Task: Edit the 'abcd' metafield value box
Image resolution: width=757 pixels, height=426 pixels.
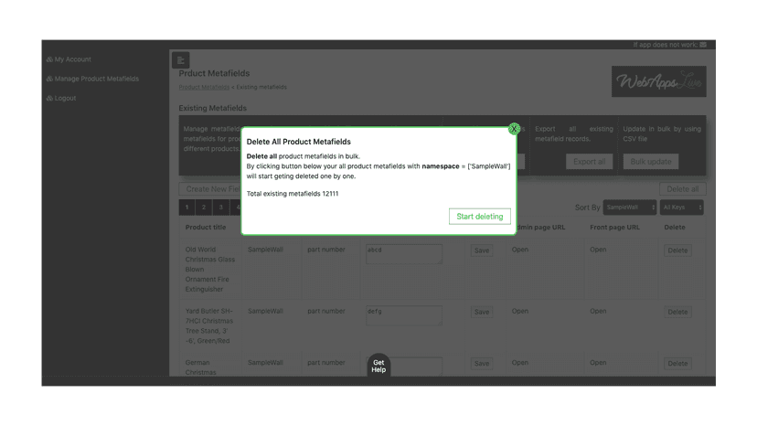Action: tap(403, 254)
